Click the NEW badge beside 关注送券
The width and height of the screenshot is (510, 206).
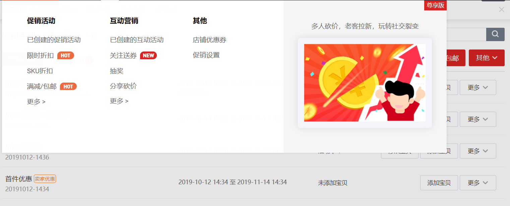pyautogui.click(x=148, y=56)
